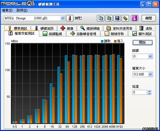160x131 pixels.
Task: Switch to the 清除 tab
Action: tap(146, 28)
